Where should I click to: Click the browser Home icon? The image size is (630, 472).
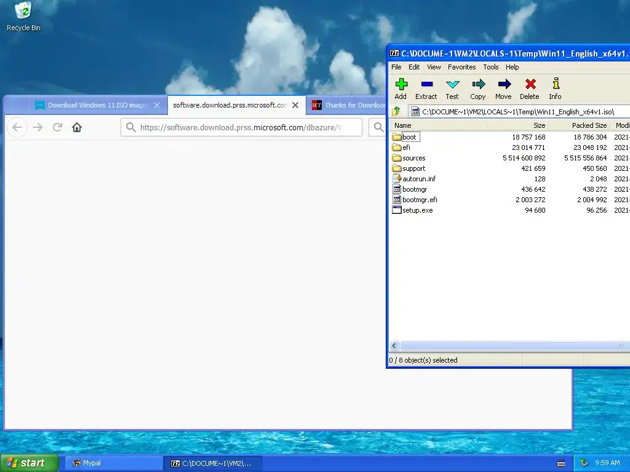77,127
